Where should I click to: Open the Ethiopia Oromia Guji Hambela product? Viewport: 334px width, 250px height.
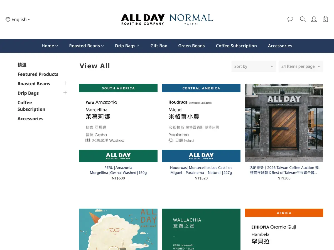click(x=284, y=229)
